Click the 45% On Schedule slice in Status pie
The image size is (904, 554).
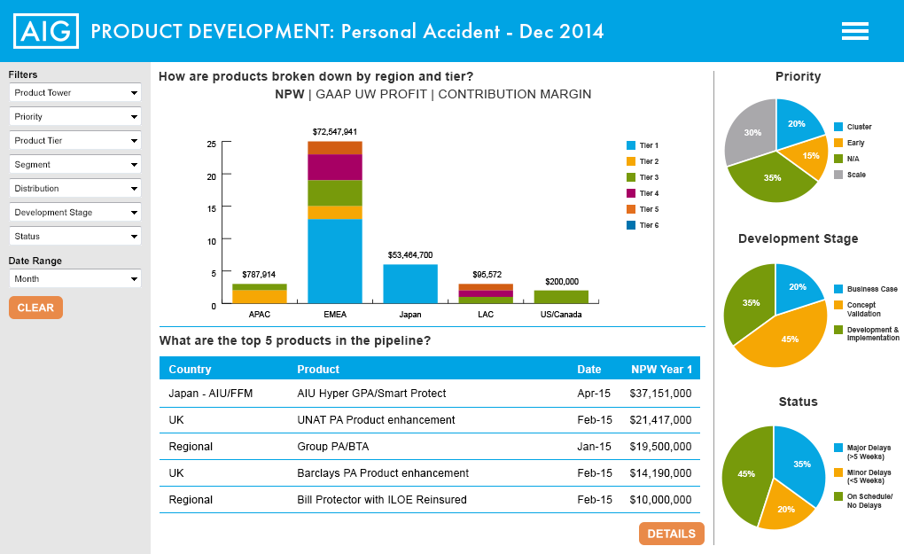(746, 474)
